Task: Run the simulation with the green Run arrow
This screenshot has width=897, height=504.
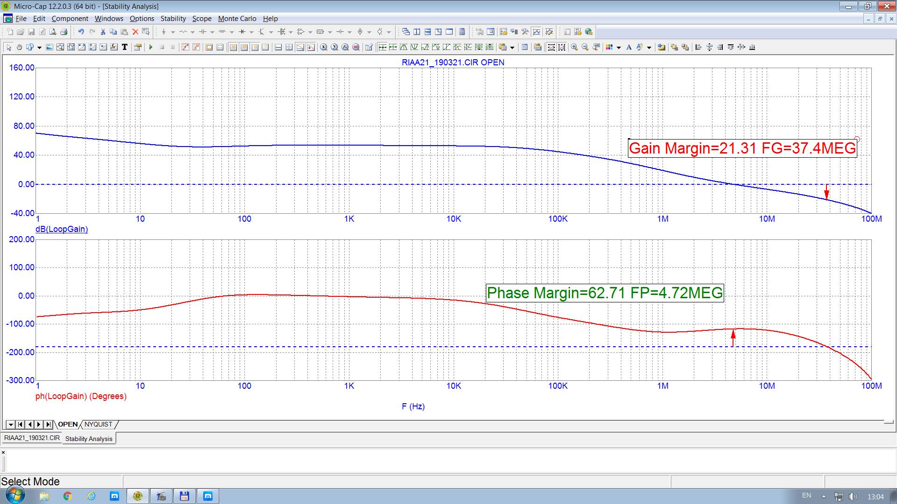Action: click(151, 47)
